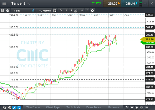
Task: Click the 100.0 % Fibonacci level label
Action: [14, 47]
